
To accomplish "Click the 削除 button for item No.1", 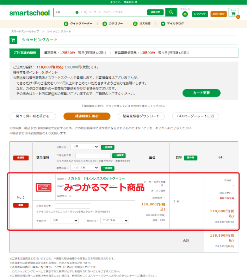I will [x=21, y=205].
